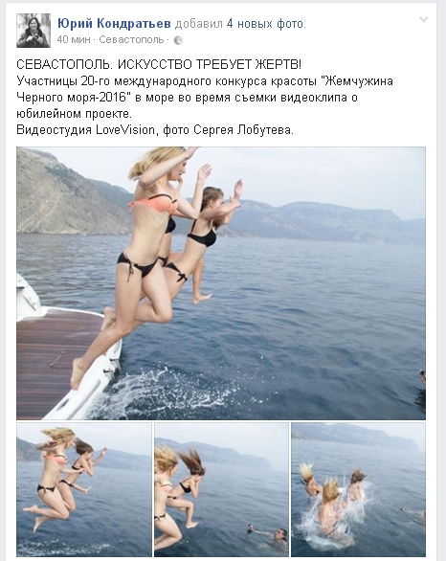The height and width of the screenshot is (561, 446).
Task: Click the "Жемчужина" contest name text
Action: click(x=358, y=81)
